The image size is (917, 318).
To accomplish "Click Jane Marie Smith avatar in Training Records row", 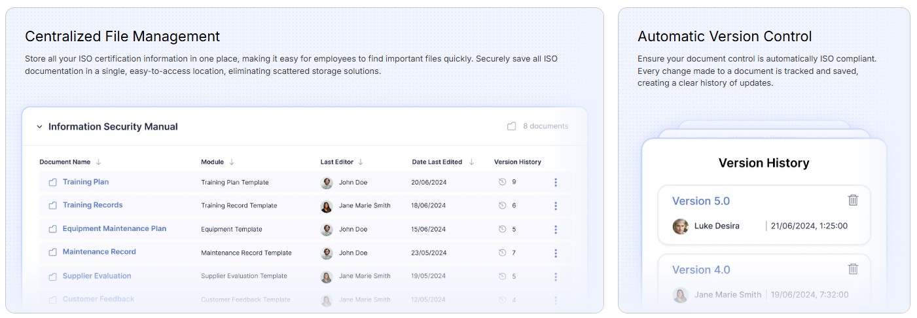I will tap(327, 206).
